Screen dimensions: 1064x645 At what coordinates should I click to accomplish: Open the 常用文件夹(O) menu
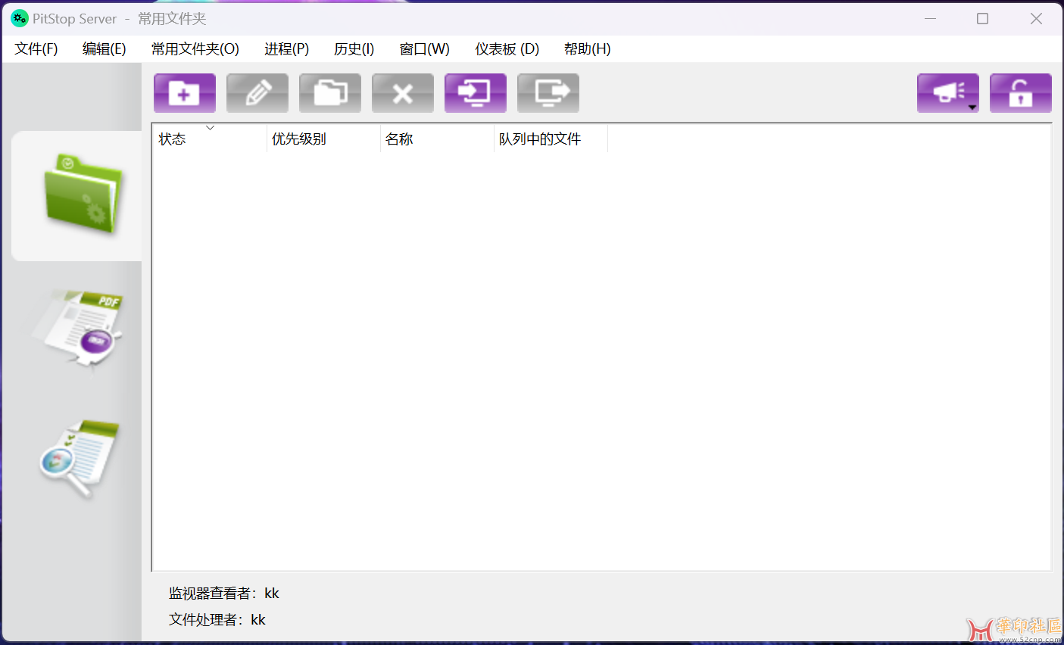click(195, 49)
